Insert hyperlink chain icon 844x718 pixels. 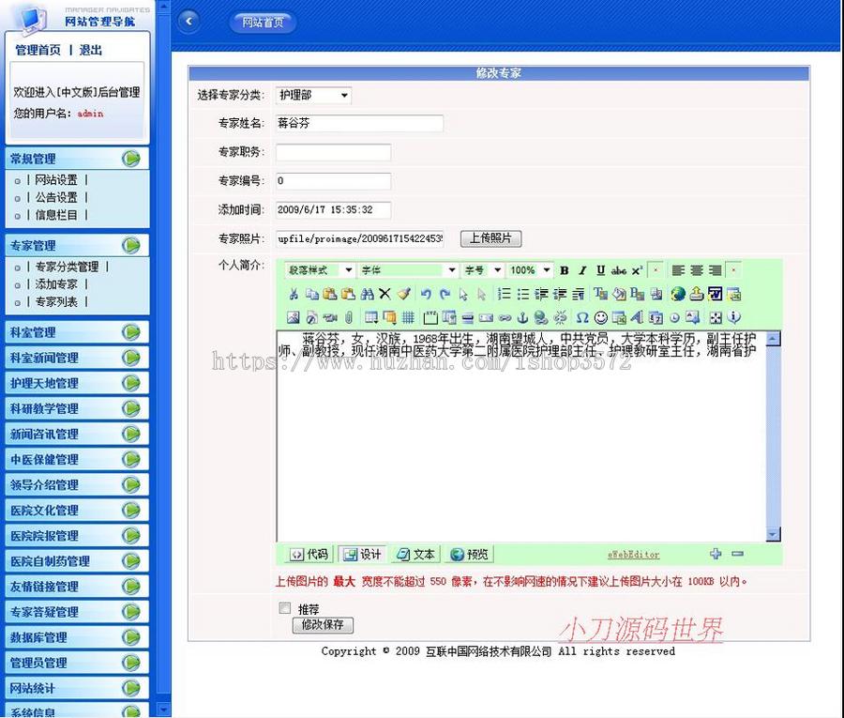(505, 318)
